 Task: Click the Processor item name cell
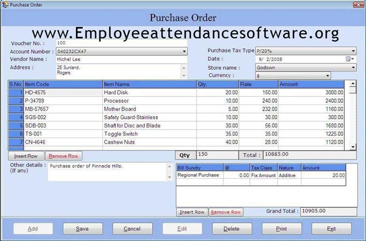[149, 101]
